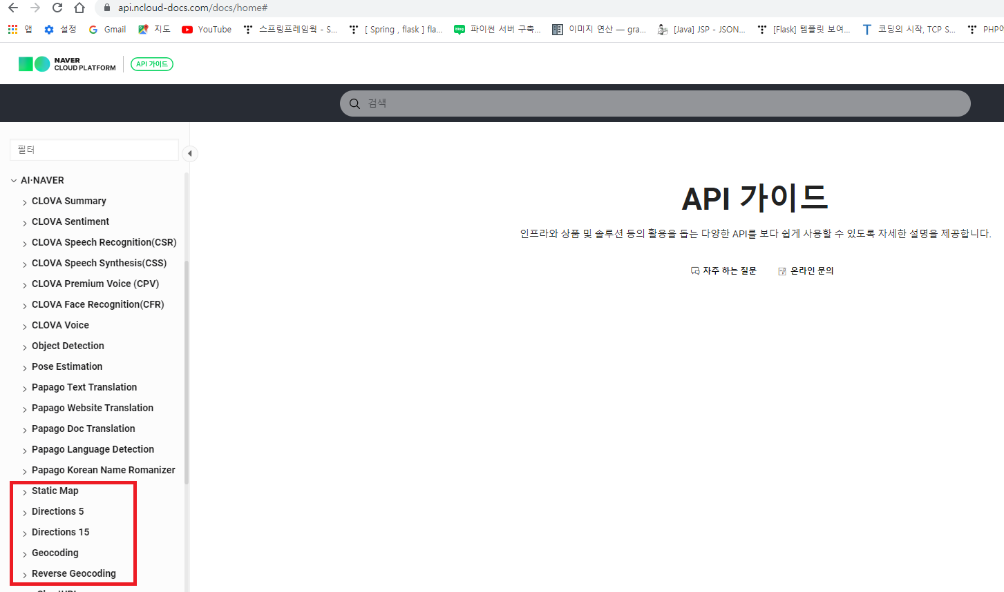The width and height of the screenshot is (1004, 592).
Task: Open the 코딩의 시작, TCP bookmark
Action: 909,30
